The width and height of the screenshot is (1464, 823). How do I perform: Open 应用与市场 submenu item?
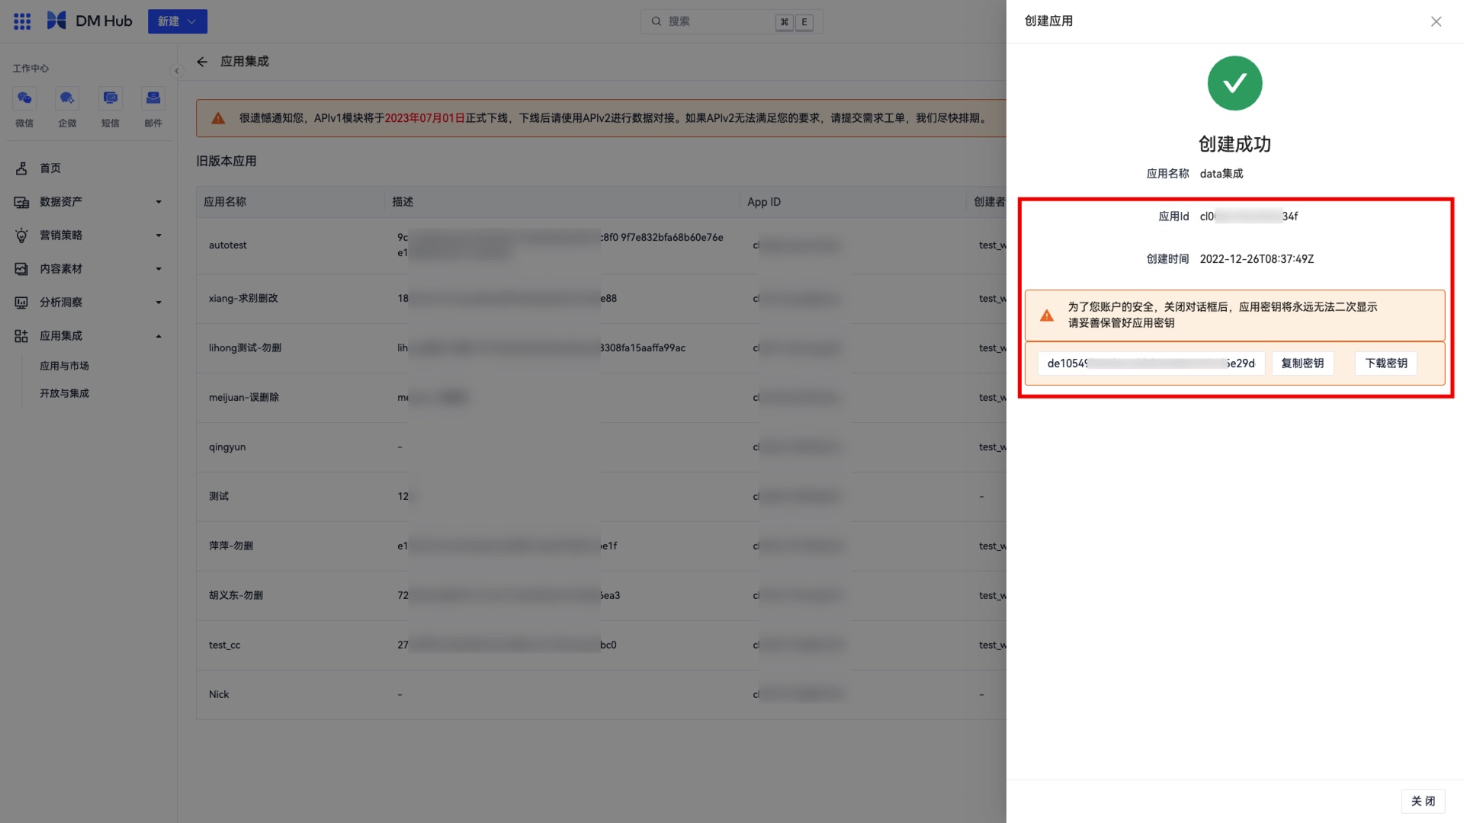(64, 366)
